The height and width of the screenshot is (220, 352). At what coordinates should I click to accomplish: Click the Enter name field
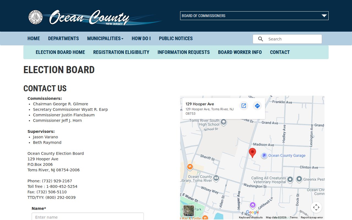[88, 217]
